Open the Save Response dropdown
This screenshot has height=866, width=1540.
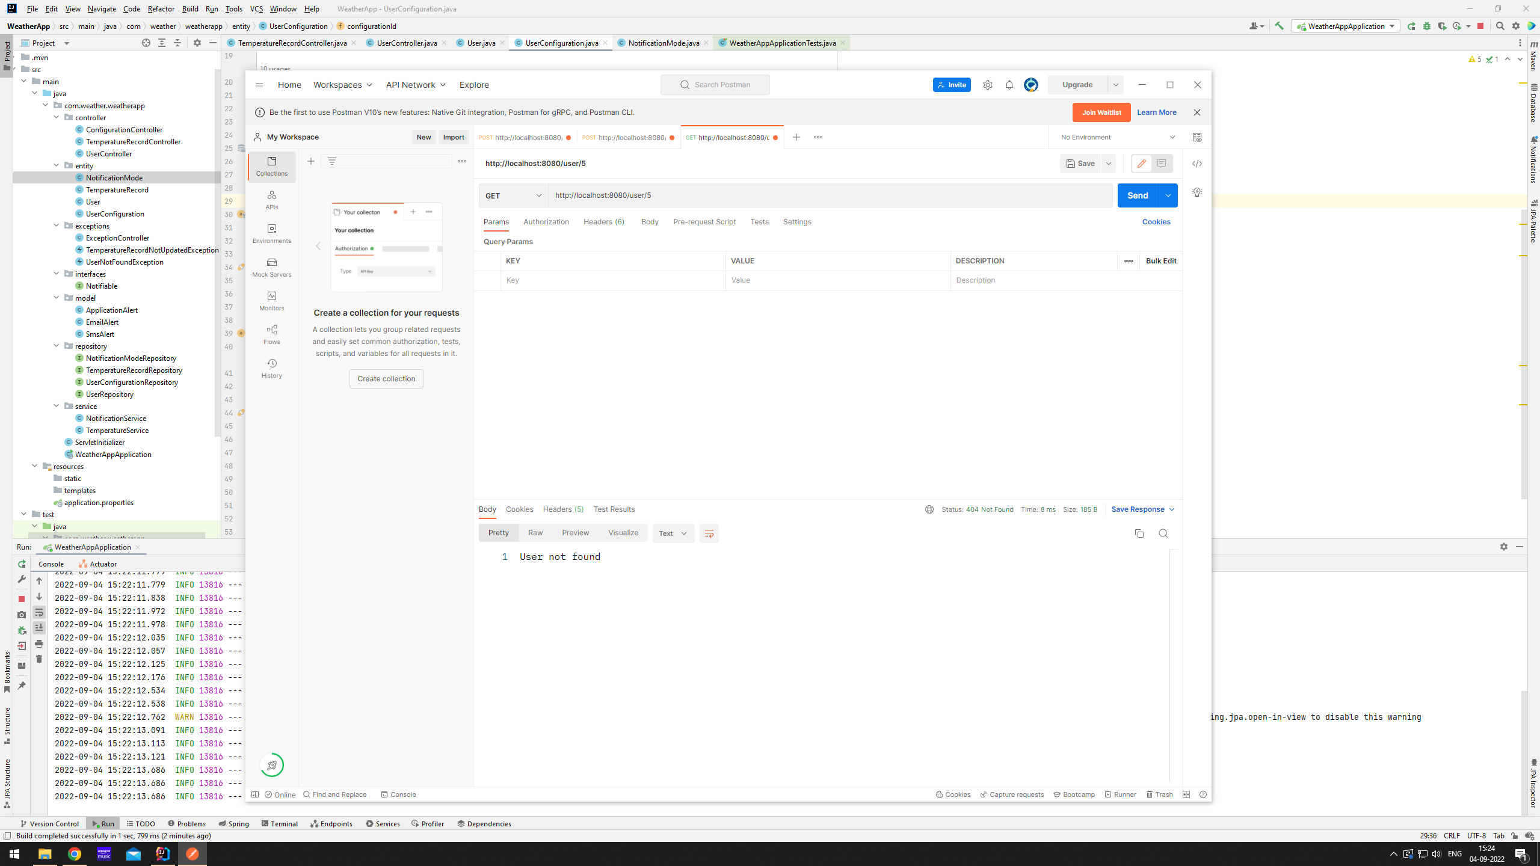click(x=1143, y=509)
